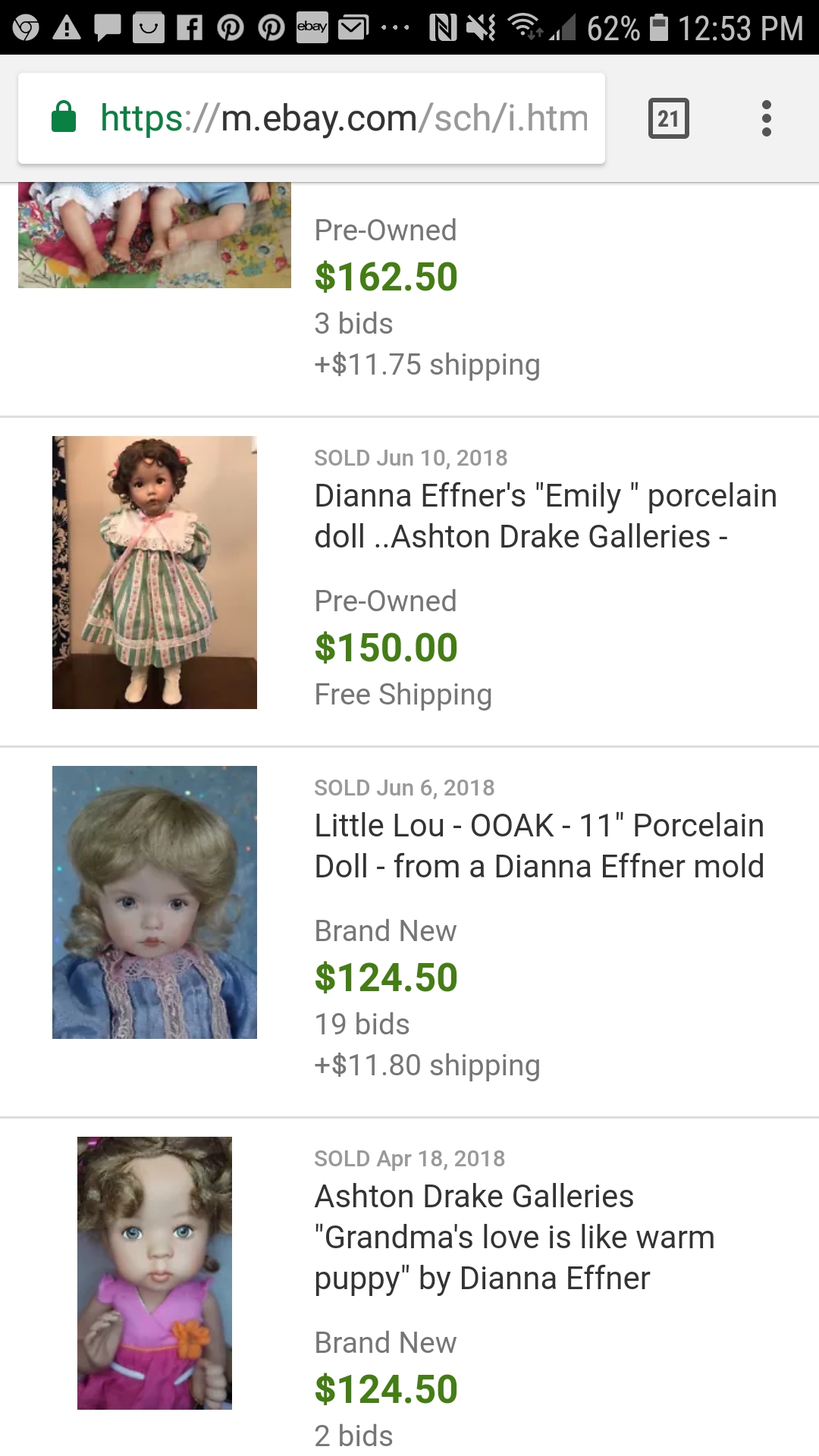Open the "Grandma's love is like warm puppy" listing
Screen dimensions: 819x1456
coord(514,1237)
